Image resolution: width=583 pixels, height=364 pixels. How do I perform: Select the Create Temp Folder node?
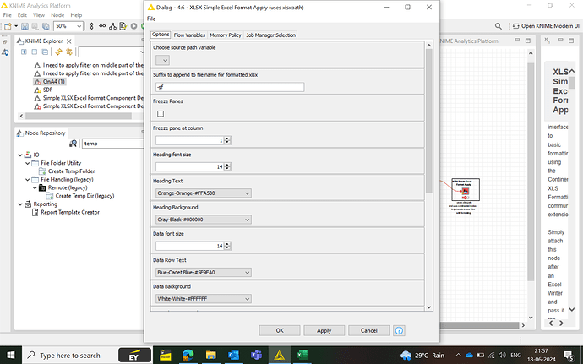(71, 171)
